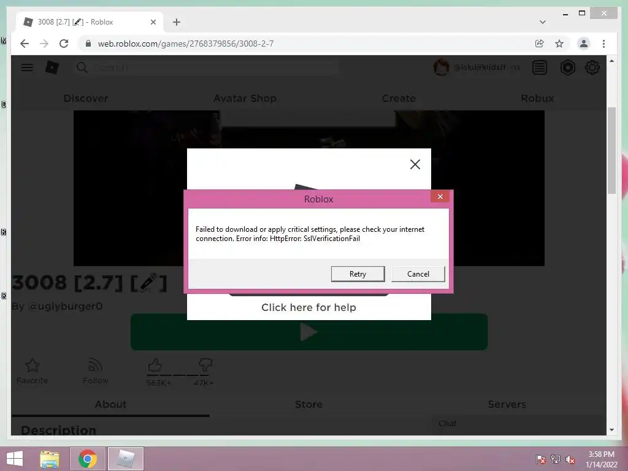Click the Chrome taskbar icon
The width and height of the screenshot is (628, 471).
pos(88,459)
